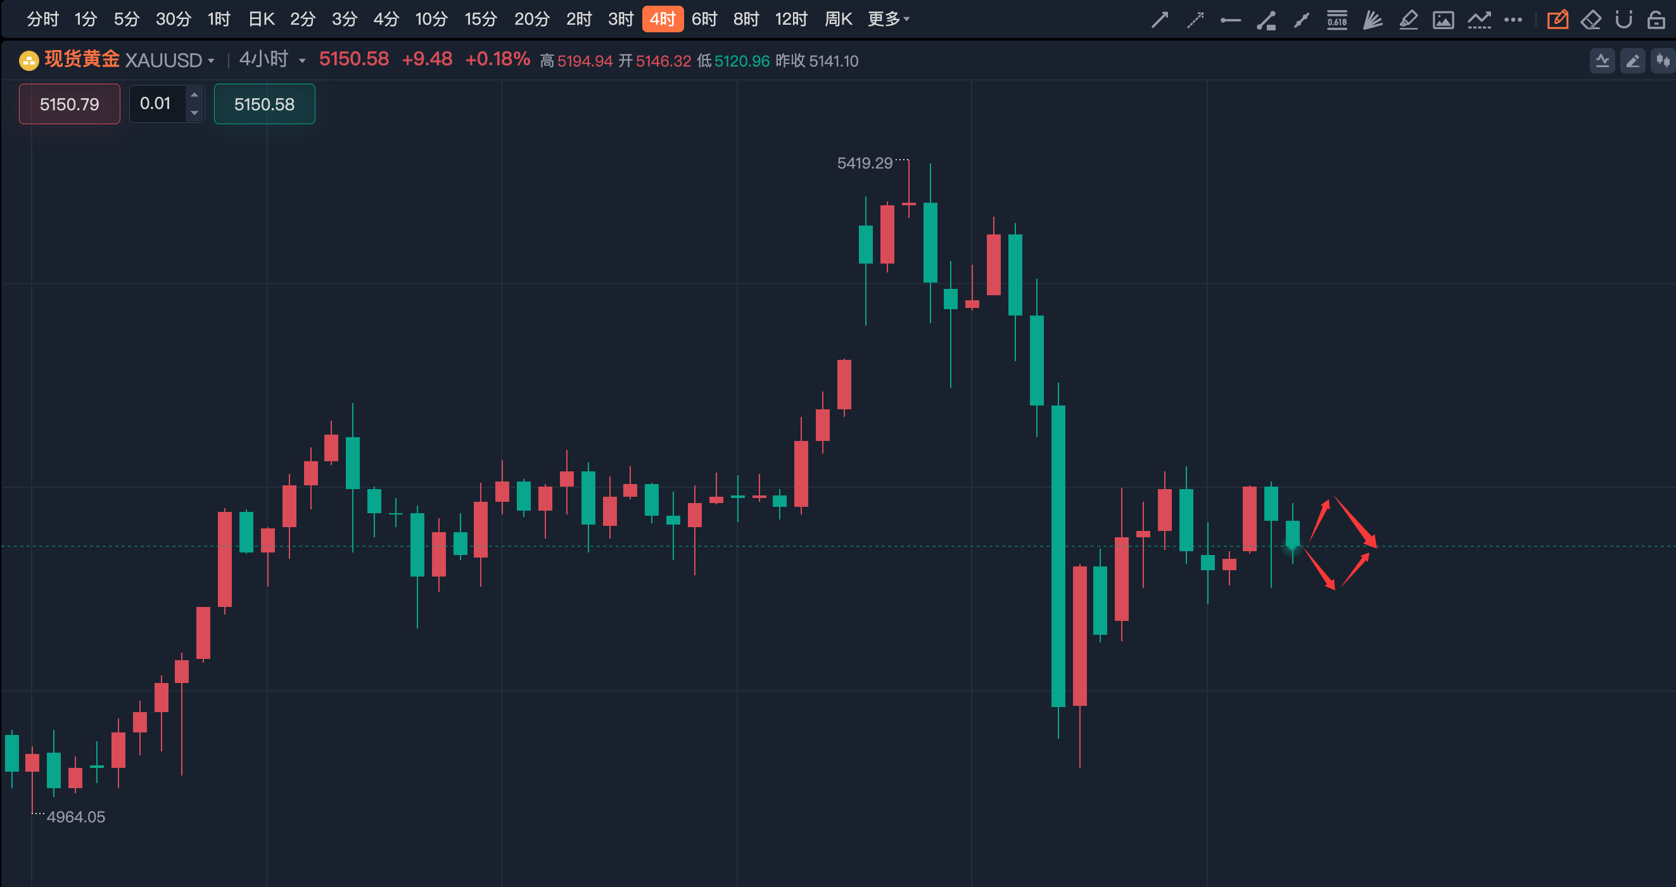Image resolution: width=1676 pixels, height=887 pixels.
Task: Switch to the 15分 timeframe tab
Action: pyautogui.click(x=481, y=20)
